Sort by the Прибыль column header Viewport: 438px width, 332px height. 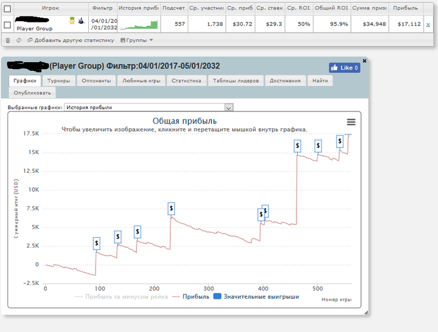coord(405,8)
